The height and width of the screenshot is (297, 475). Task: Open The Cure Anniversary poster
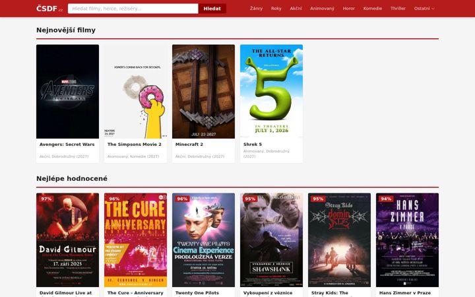(135, 240)
